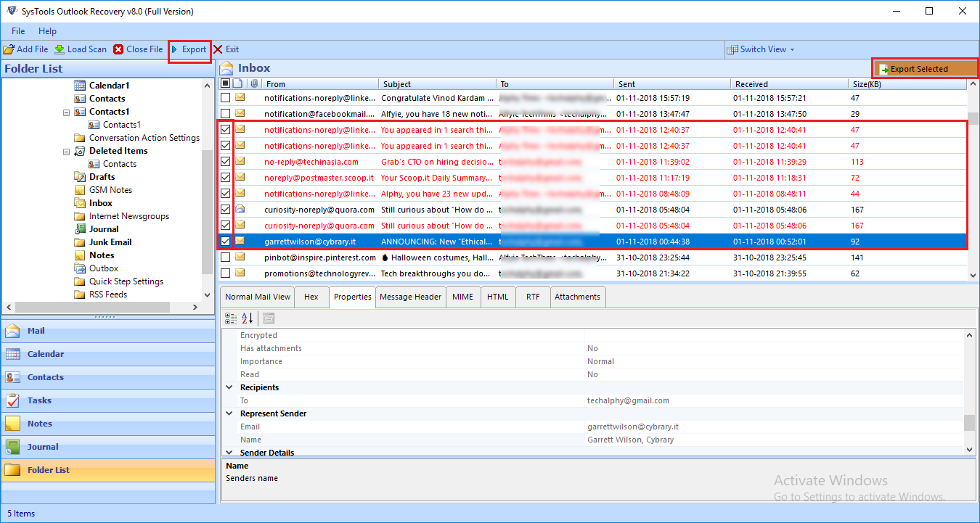Click the Export toolbar button
Viewport: 980px width, 523px height.
click(189, 49)
